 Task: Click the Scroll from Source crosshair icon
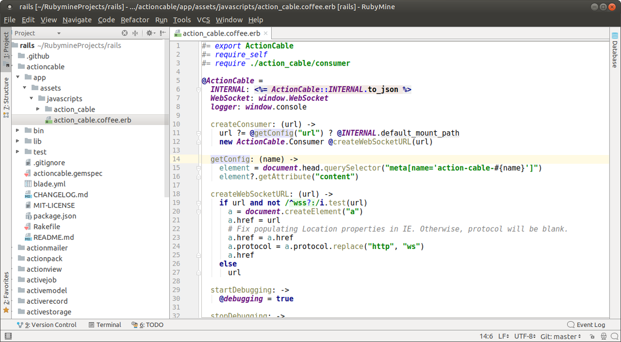pos(124,33)
